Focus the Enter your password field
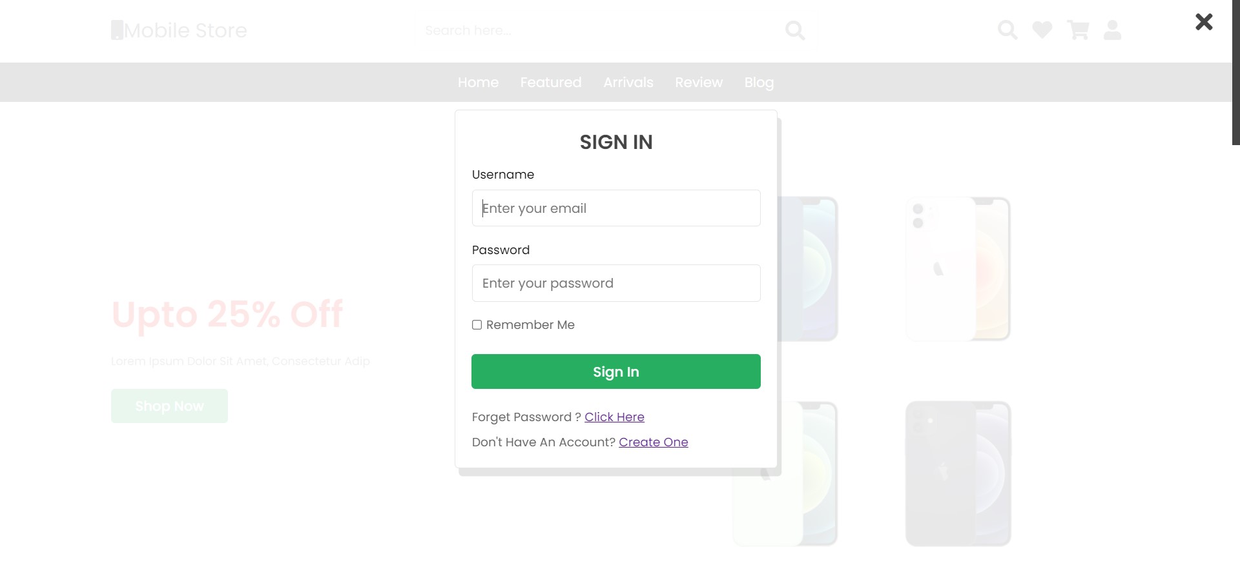Screen dimensions: 1240x574 [616, 283]
